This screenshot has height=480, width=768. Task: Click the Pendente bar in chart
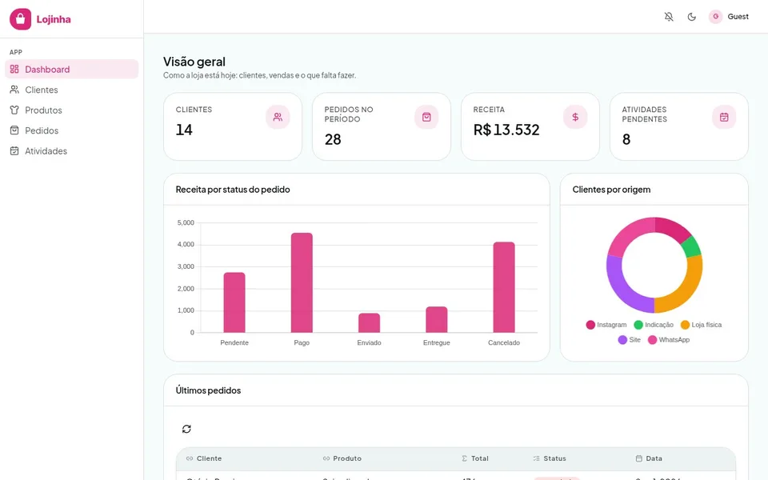coord(234,302)
